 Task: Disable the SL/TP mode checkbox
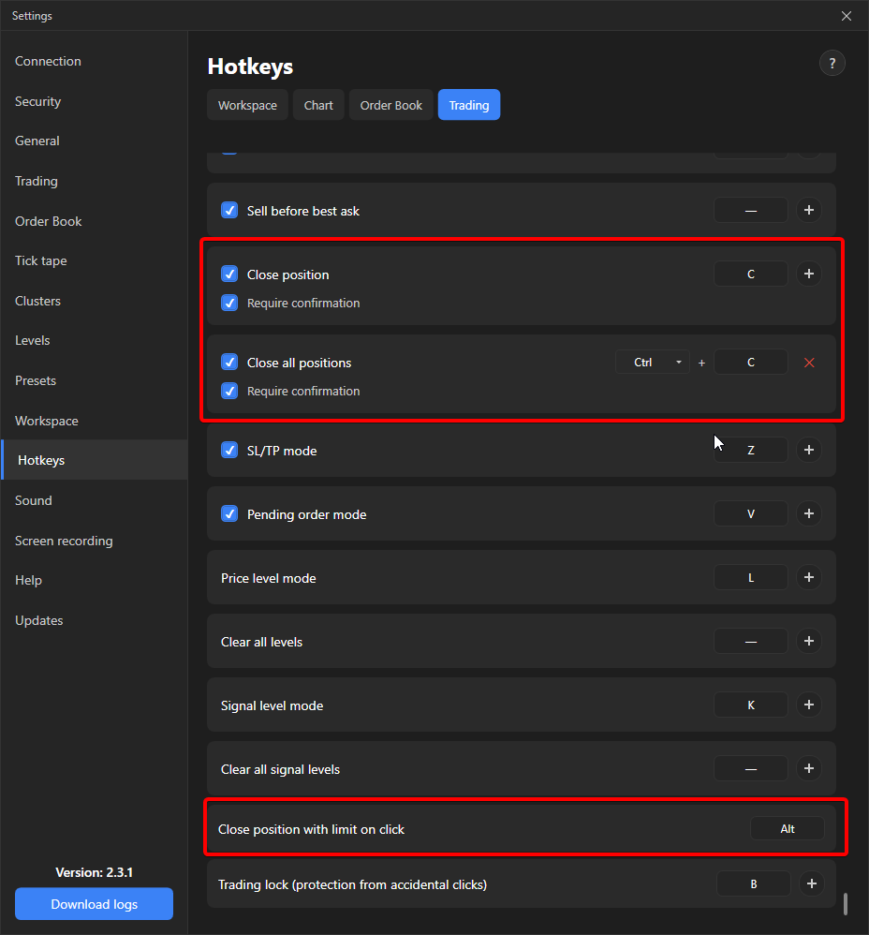(x=229, y=450)
